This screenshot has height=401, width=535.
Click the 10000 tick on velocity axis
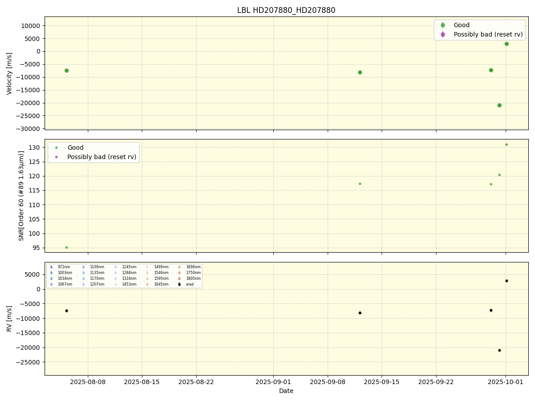point(32,26)
